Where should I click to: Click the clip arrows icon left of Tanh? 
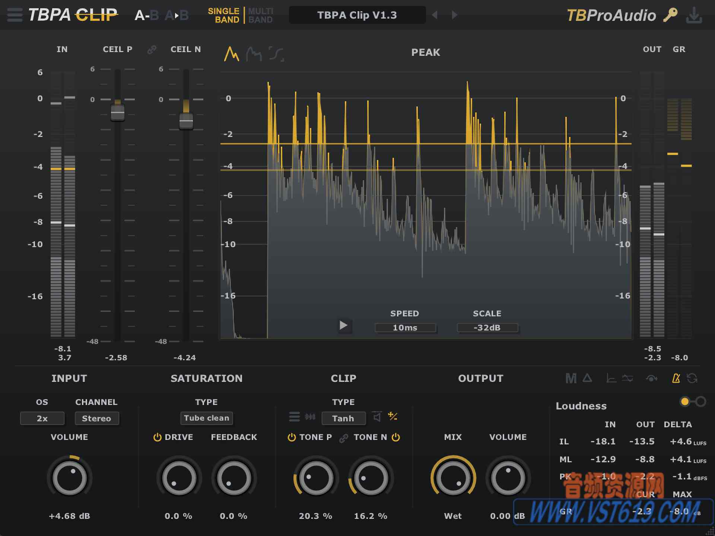tap(310, 417)
